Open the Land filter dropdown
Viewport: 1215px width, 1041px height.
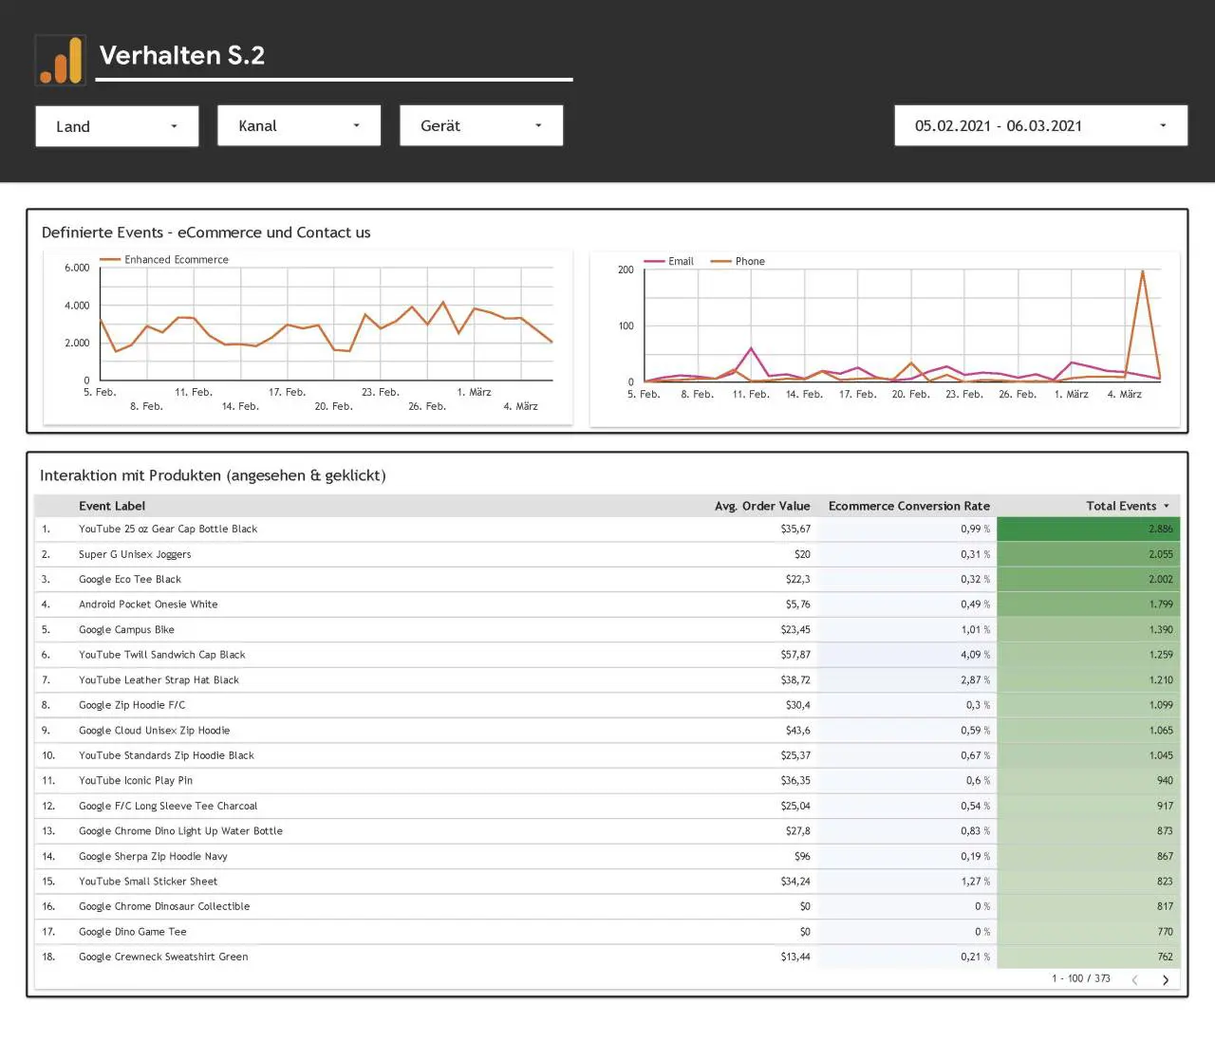[x=117, y=126]
